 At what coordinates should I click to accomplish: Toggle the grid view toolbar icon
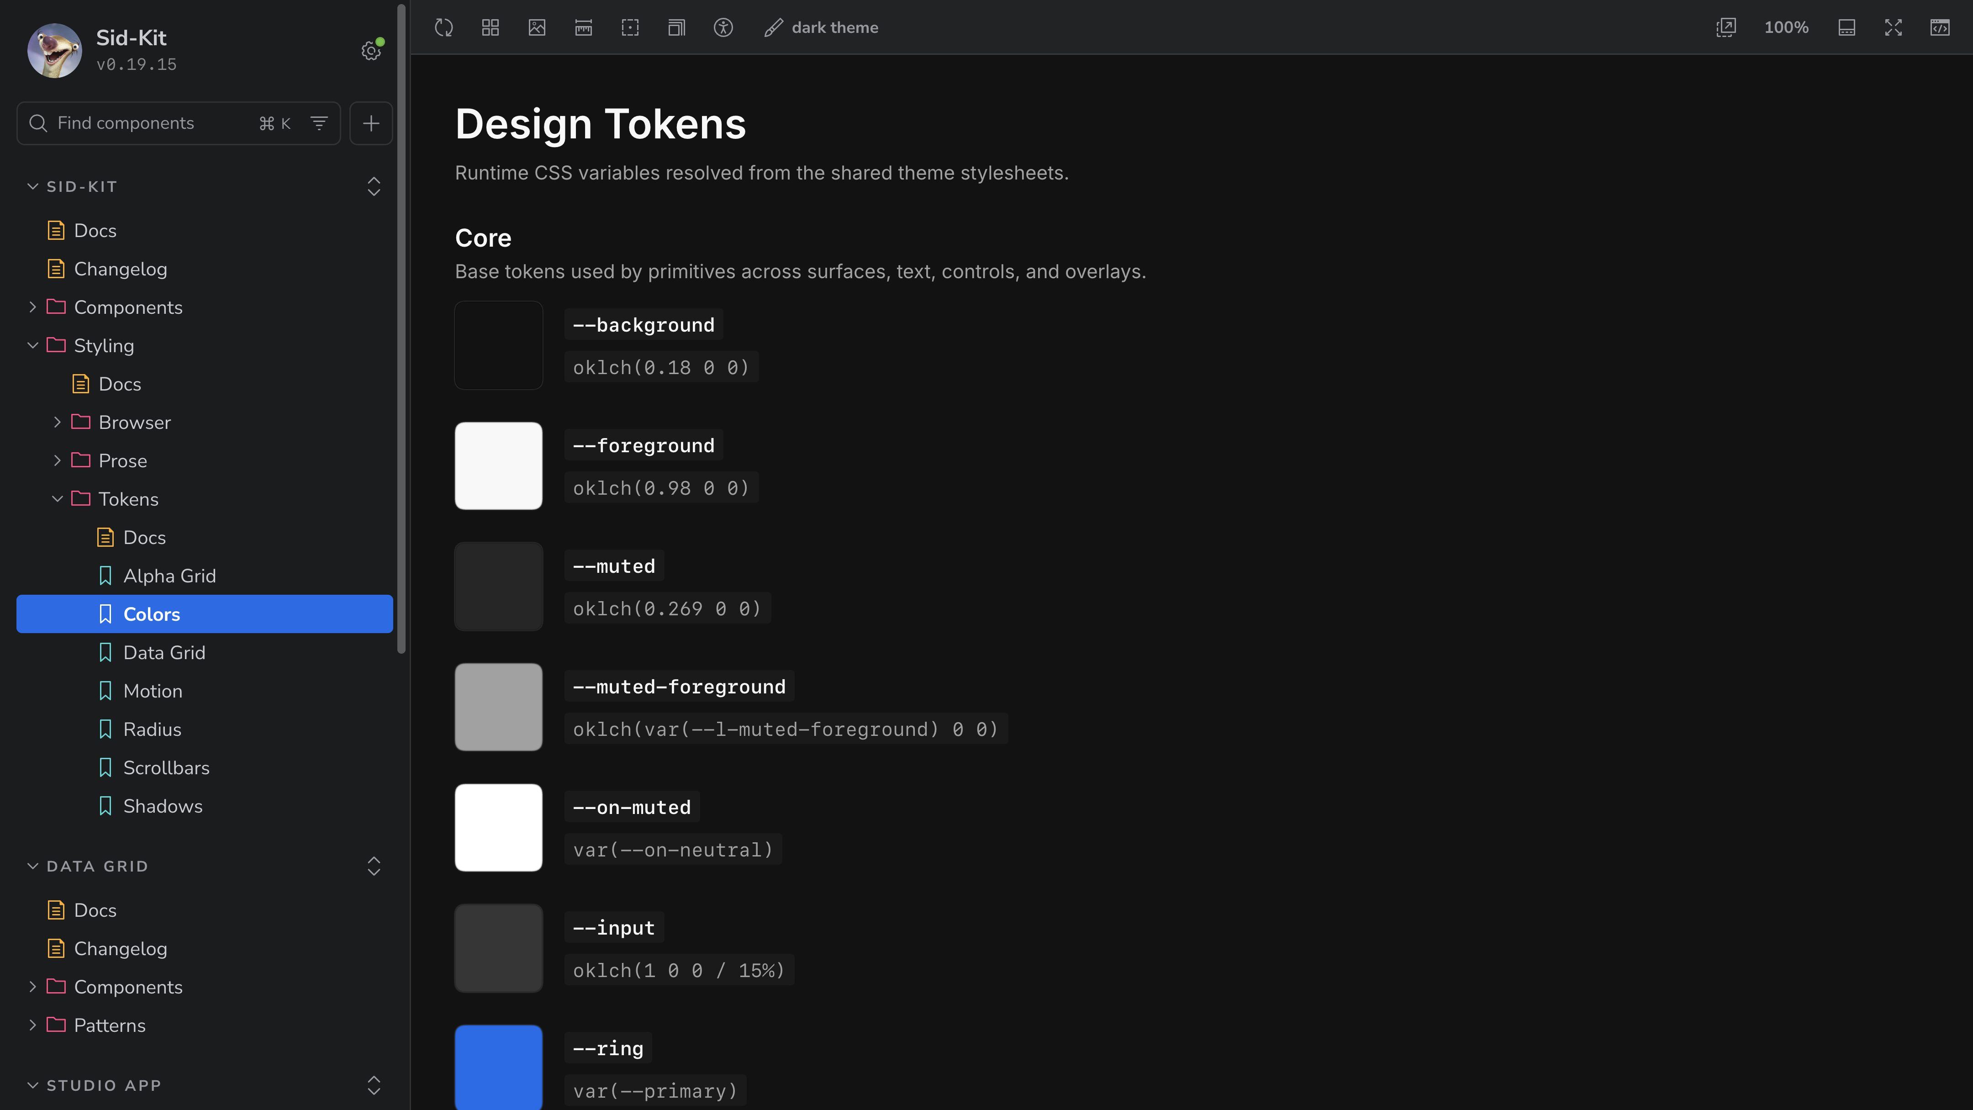490,27
